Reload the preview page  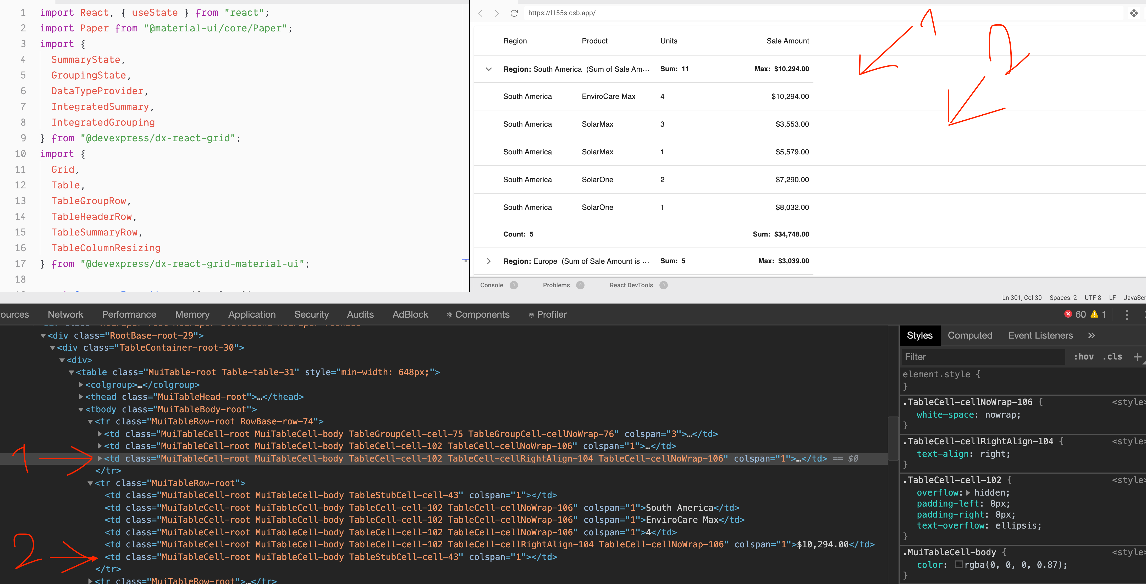[x=514, y=13]
